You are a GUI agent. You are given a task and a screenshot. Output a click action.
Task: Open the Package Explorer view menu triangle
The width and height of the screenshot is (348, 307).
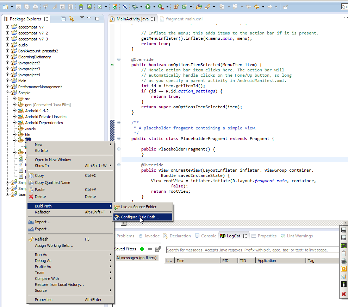82,17
